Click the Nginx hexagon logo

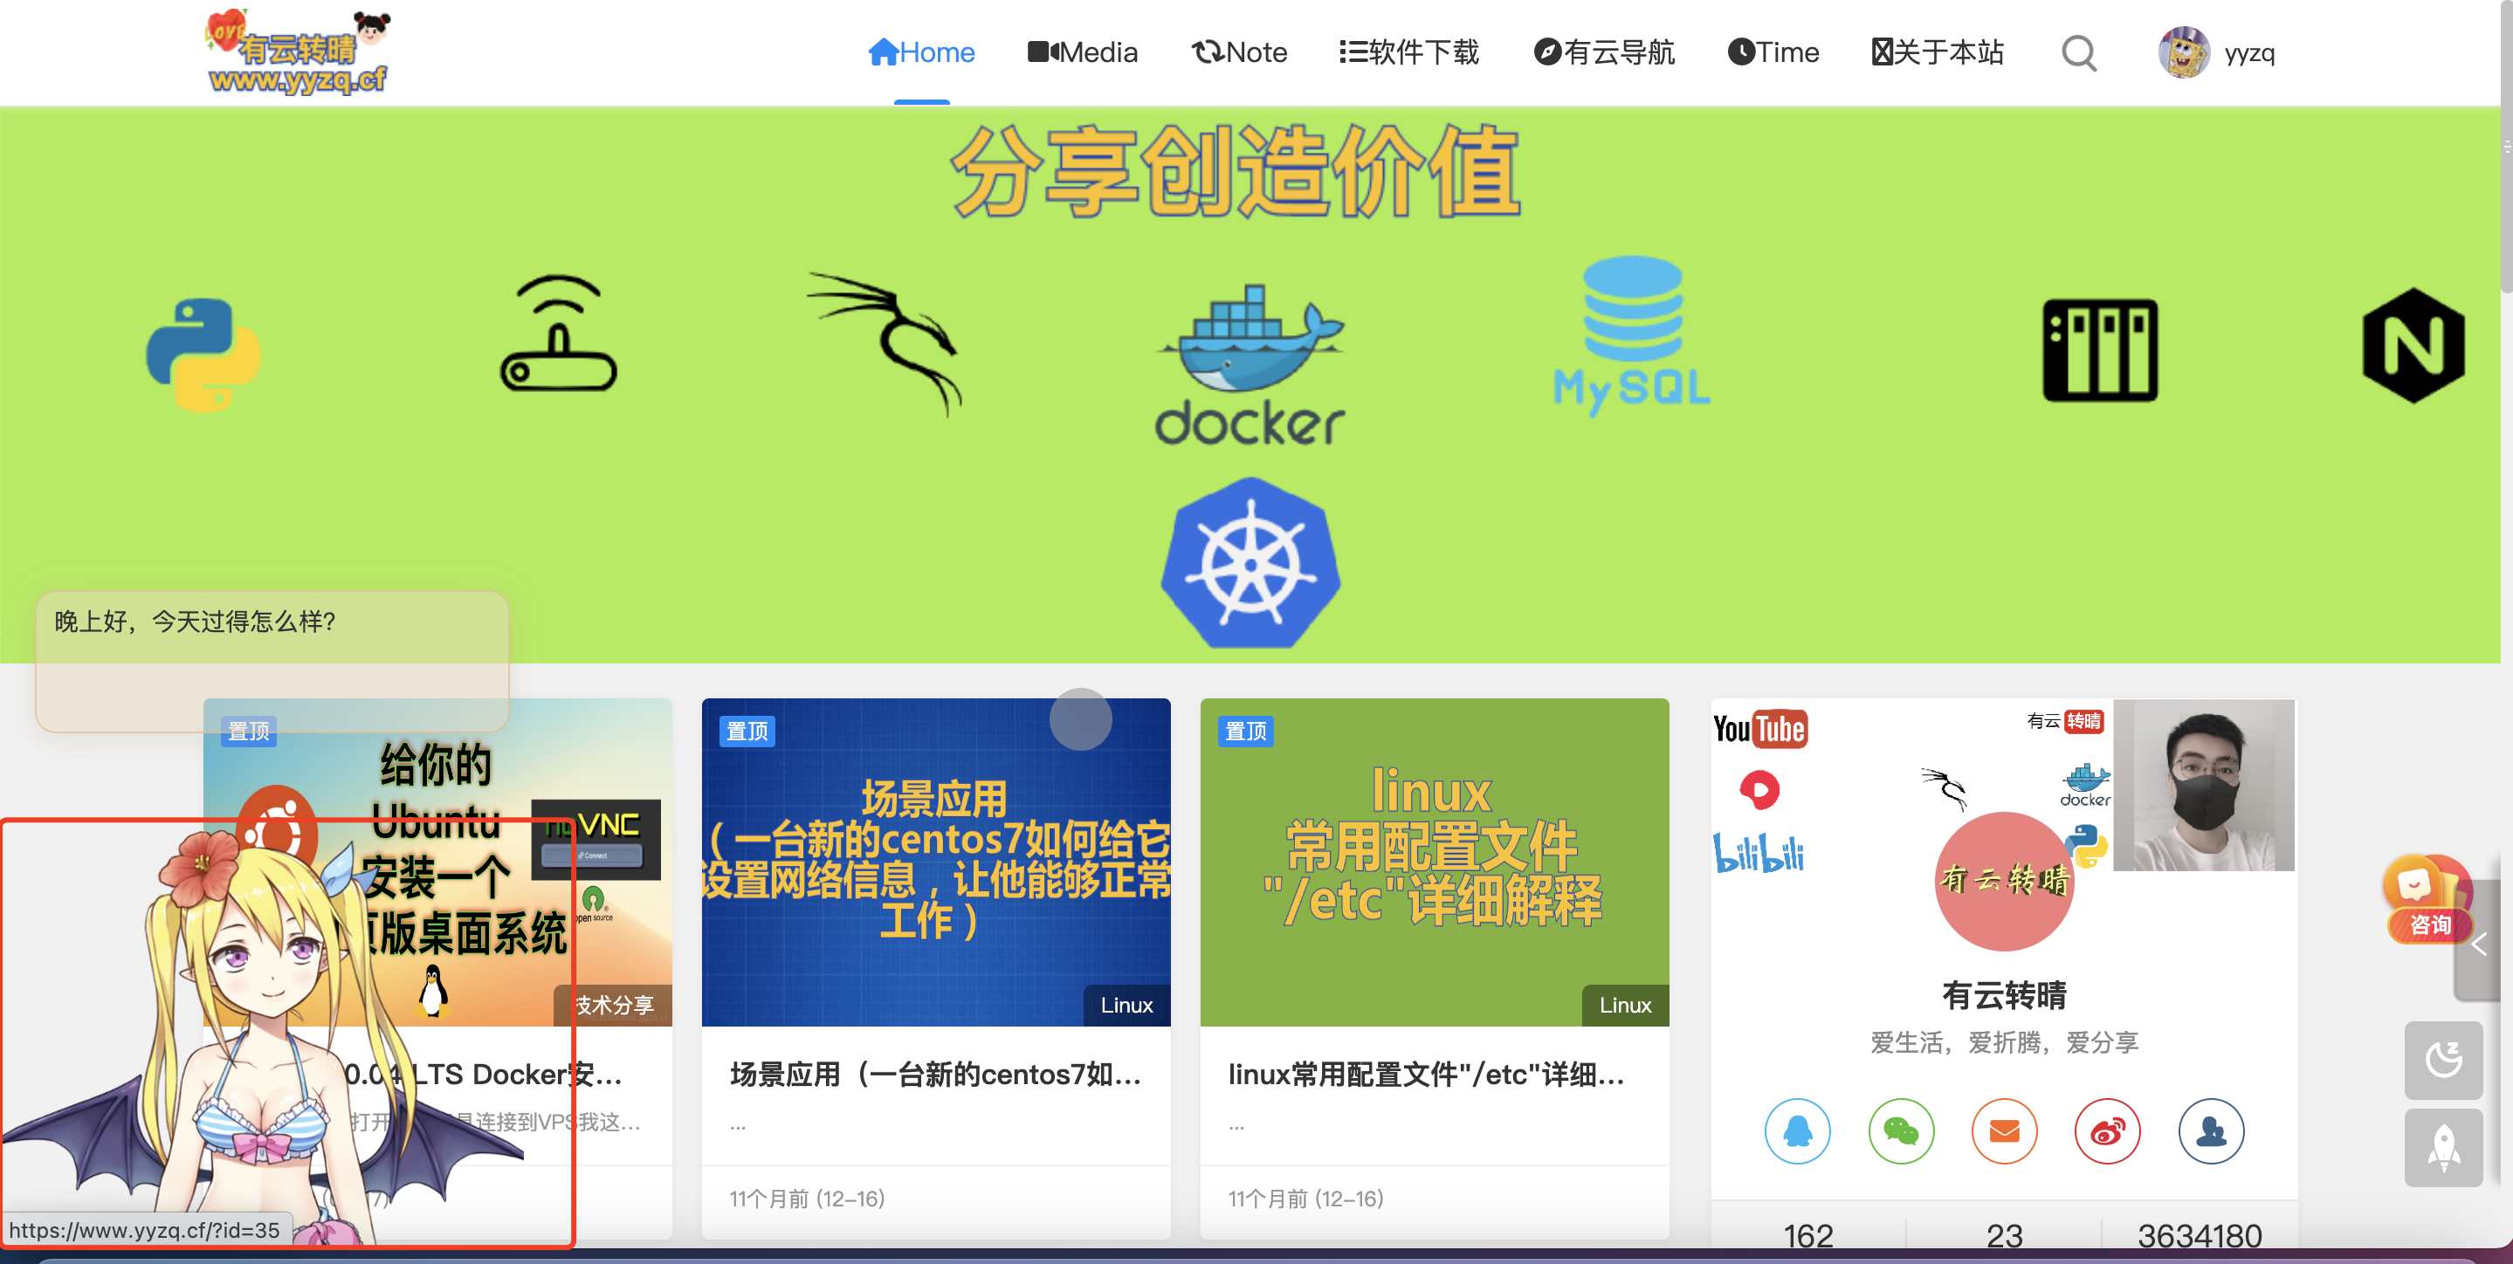click(x=2413, y=346)
